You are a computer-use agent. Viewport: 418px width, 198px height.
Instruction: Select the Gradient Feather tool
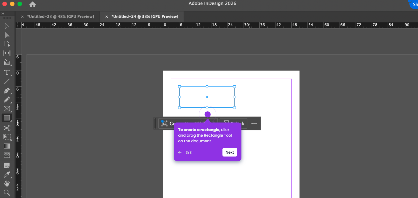click(x=7, y=155)
